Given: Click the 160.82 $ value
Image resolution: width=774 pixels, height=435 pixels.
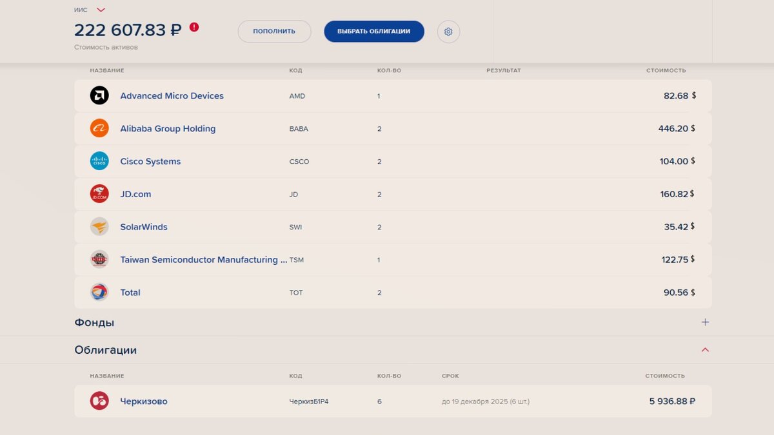Looking at the screenshot, I should point(677,194).
